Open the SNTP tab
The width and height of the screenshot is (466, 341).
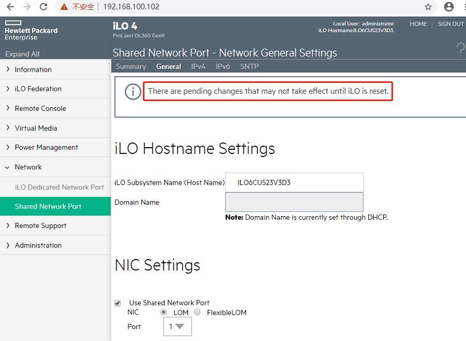click(249, 66)
